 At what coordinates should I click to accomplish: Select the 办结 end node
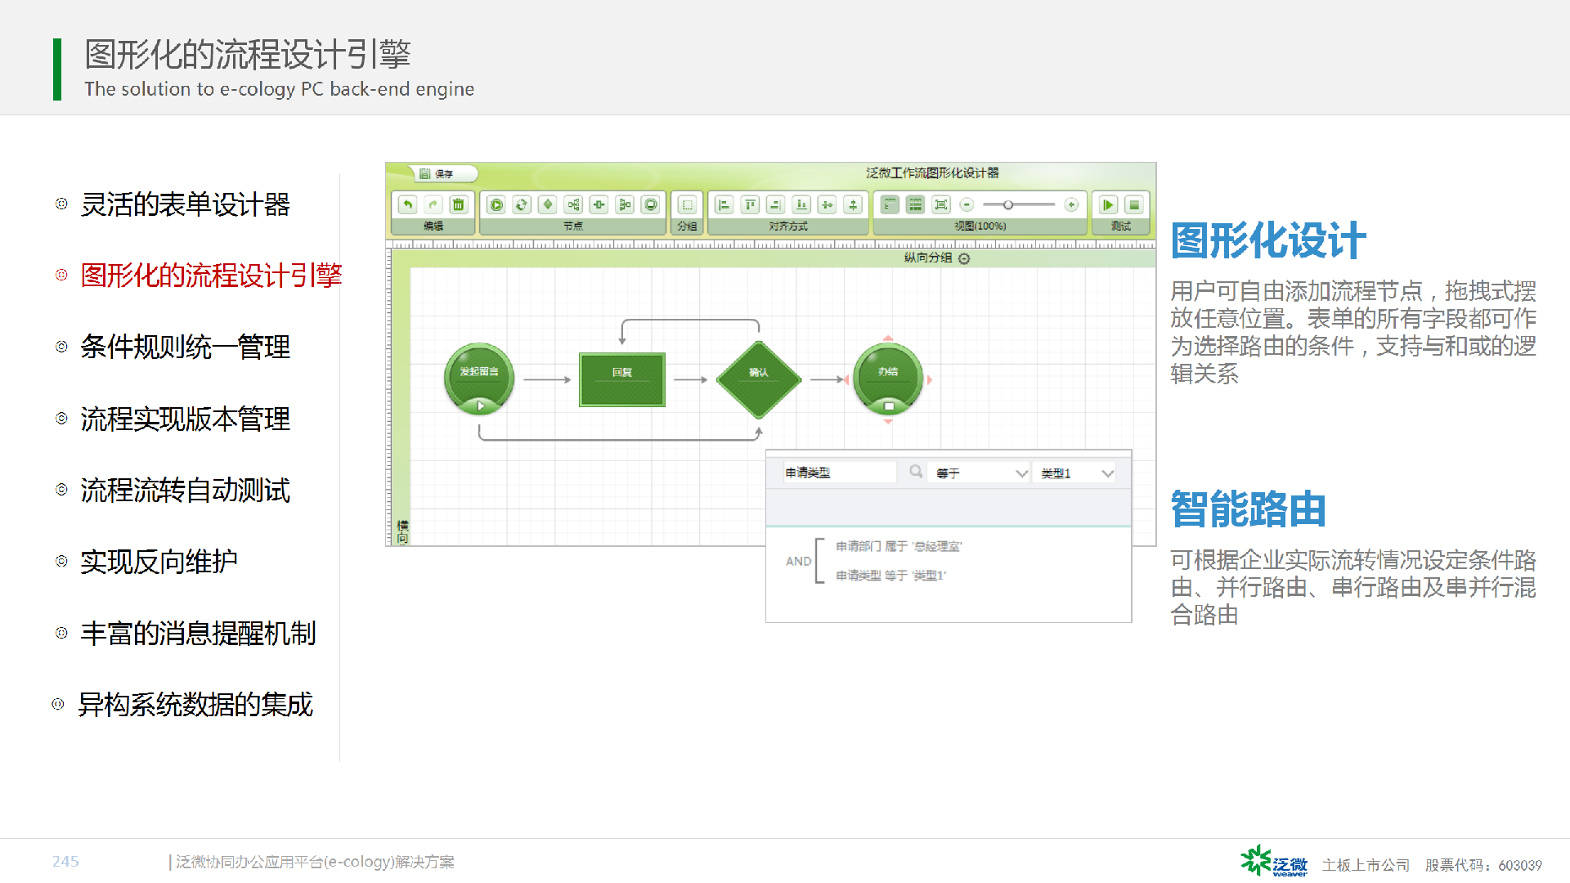(888, 379)
